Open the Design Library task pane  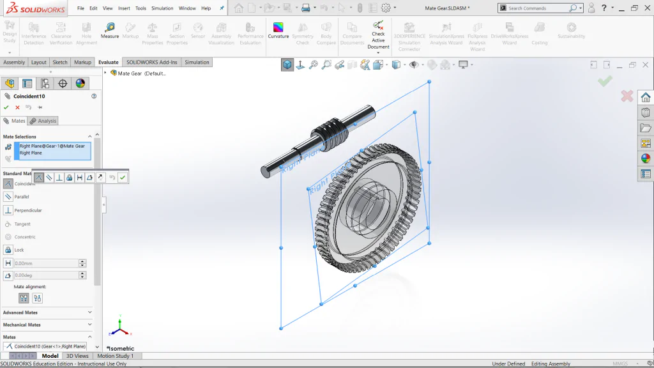646,112
